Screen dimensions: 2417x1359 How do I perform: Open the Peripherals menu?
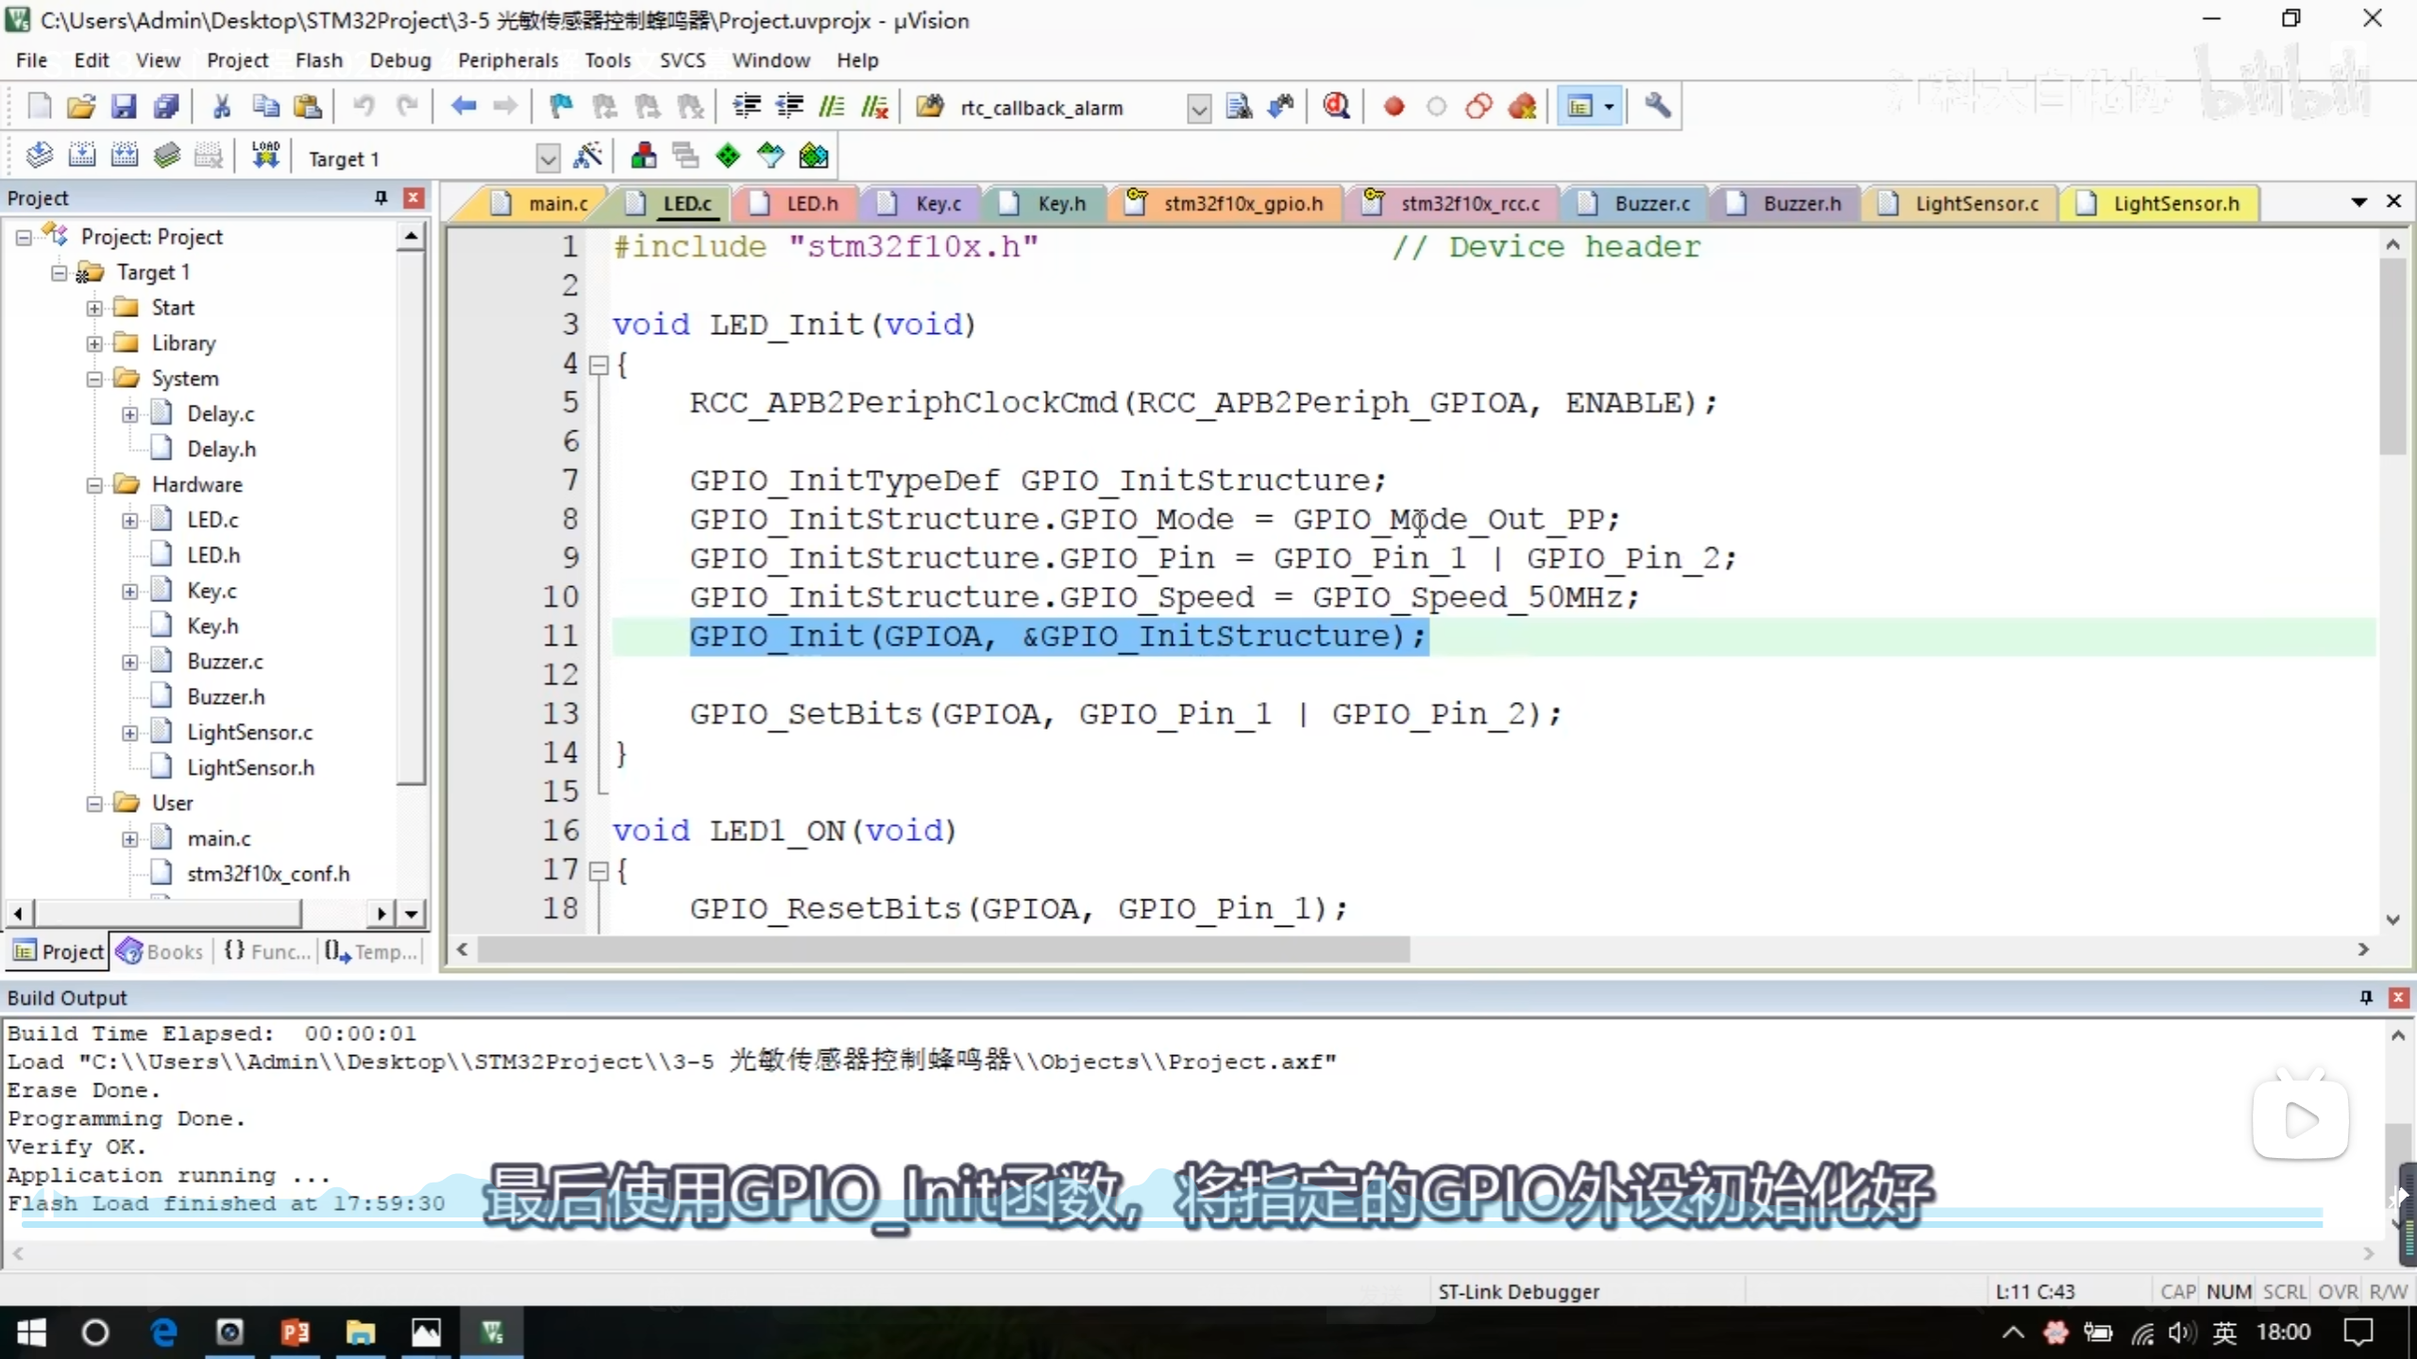click(508, 60)
